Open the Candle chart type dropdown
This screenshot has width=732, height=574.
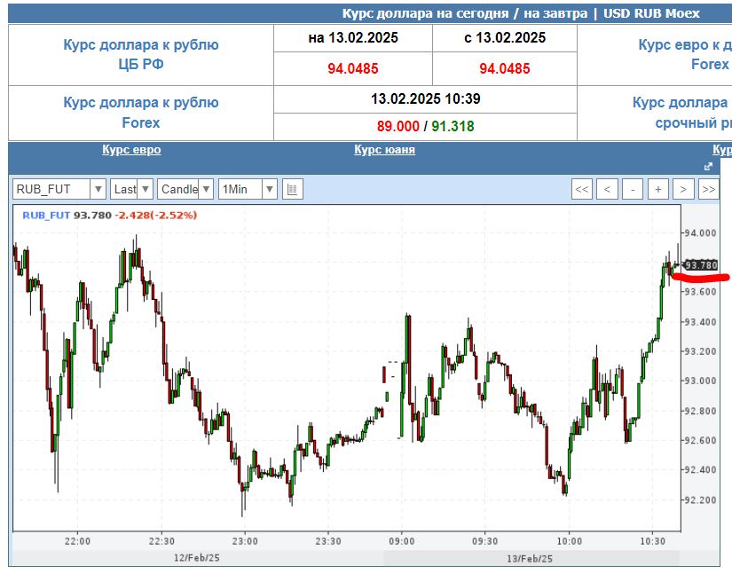[x=185, y=189]
